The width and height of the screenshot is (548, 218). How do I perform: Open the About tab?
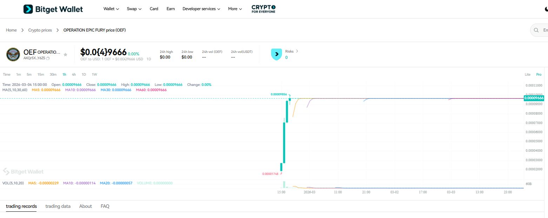86,206
